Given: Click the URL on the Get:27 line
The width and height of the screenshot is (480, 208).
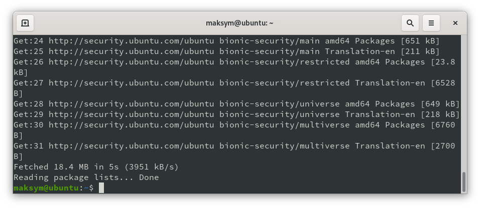Looking at the screenshot, I should 132,83.
